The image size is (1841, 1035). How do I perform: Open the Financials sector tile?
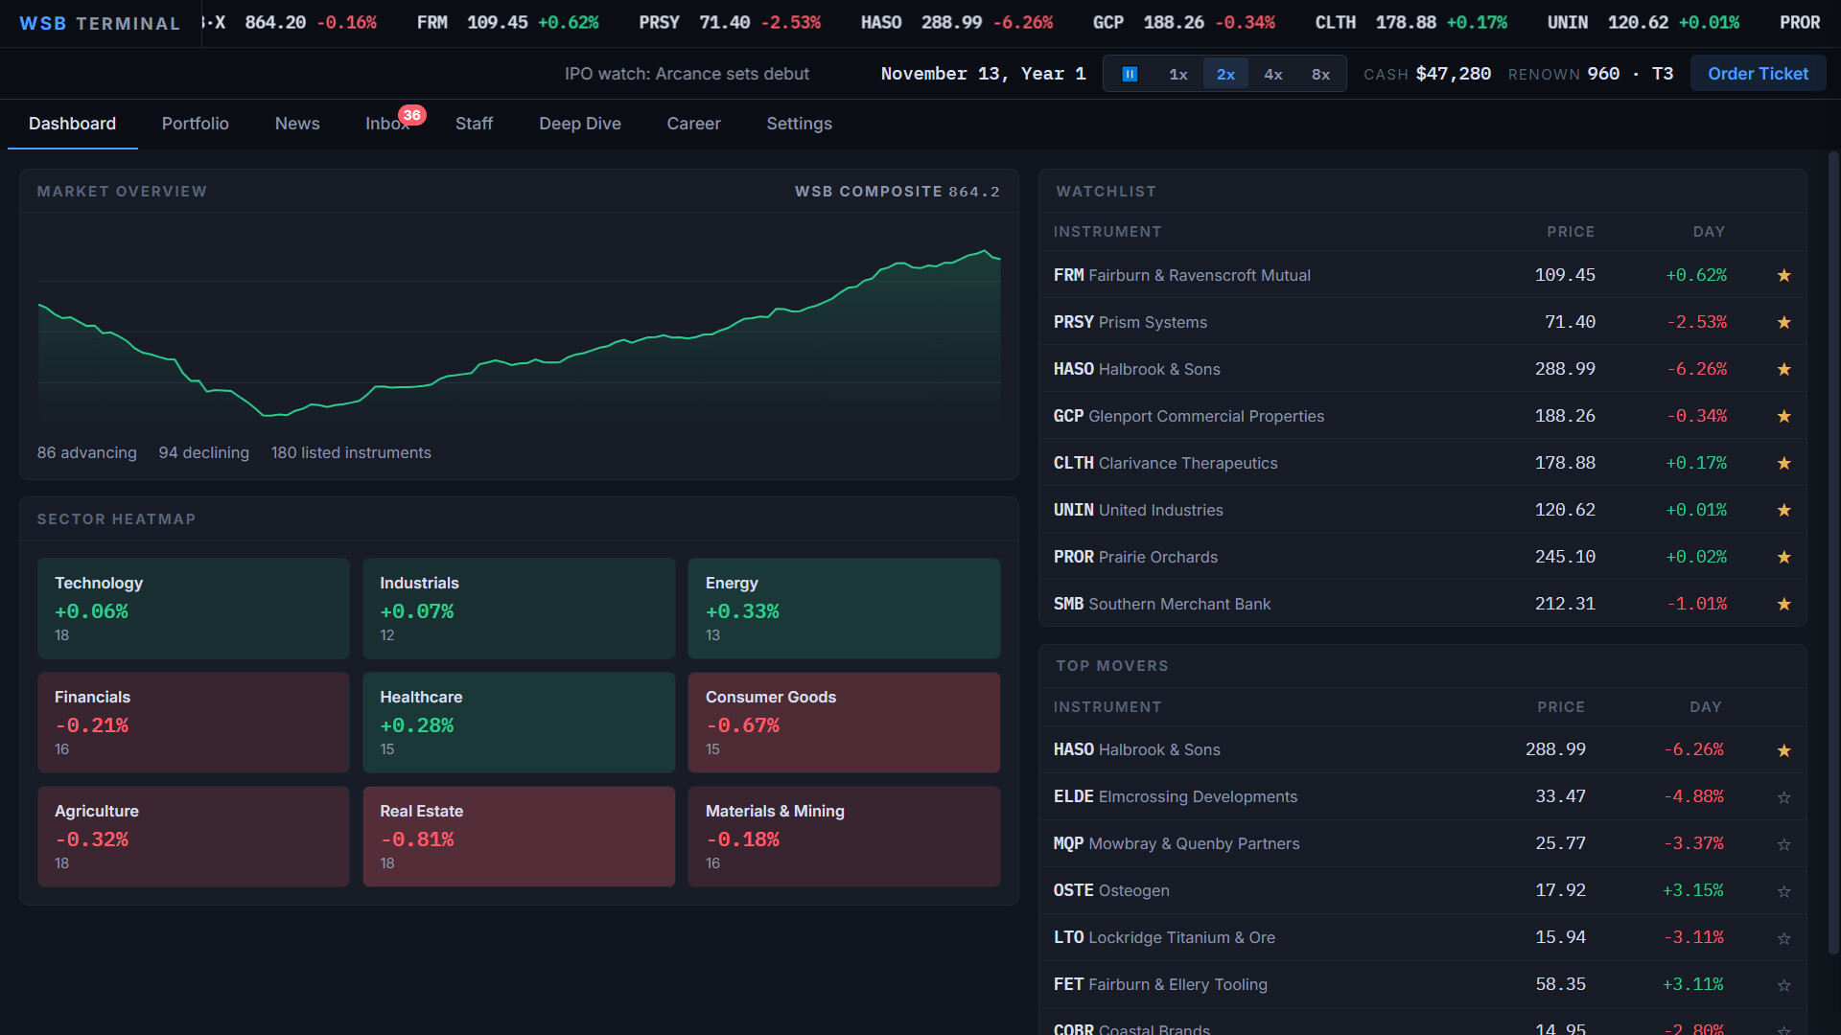click(194, 723)
